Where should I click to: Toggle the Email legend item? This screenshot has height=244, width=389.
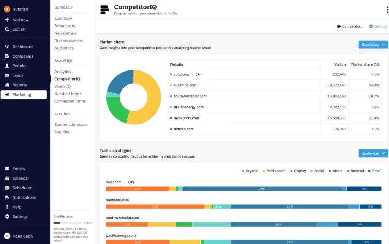pyautogui.click(x=375, y=171)
